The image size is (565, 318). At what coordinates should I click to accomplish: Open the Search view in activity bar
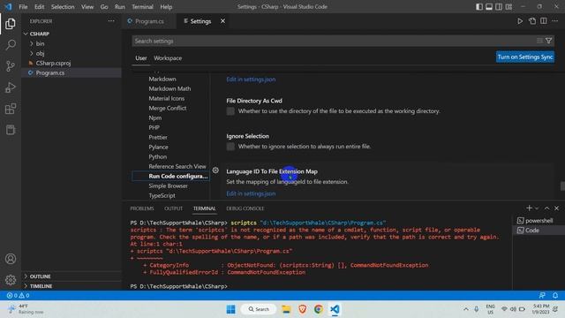[11, 45]
